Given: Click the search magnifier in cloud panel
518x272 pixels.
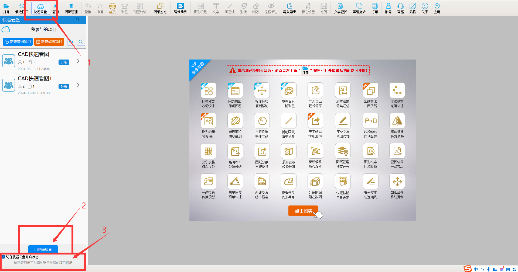Looking at the screenshot, I should point(81,42).
